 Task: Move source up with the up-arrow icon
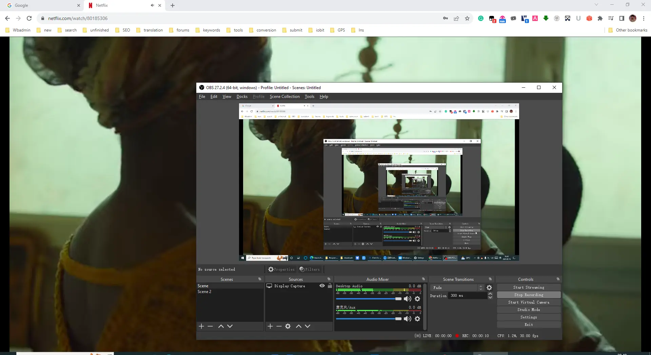[x=298, y=326]
